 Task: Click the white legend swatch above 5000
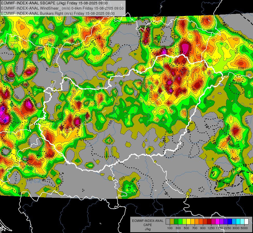click(246, 222)
